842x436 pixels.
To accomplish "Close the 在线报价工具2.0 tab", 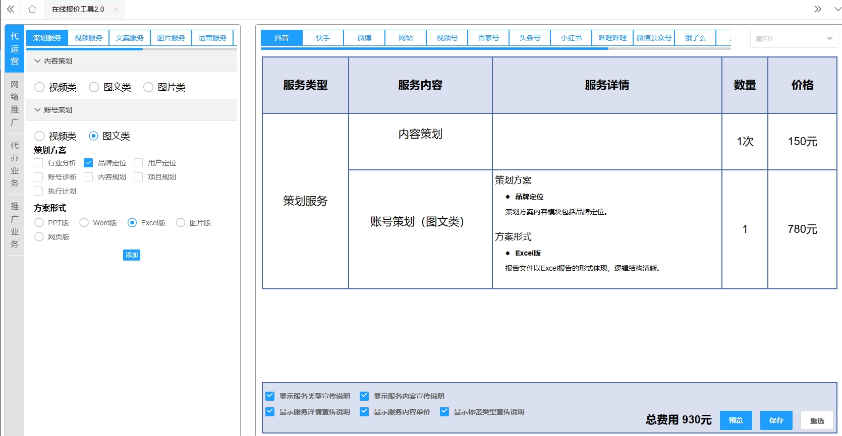I will point(116,9).
